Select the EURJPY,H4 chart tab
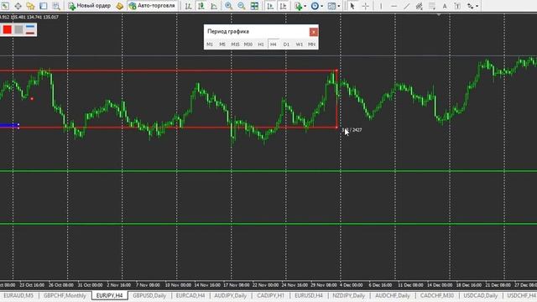The image size is (537, 302). 109,295
